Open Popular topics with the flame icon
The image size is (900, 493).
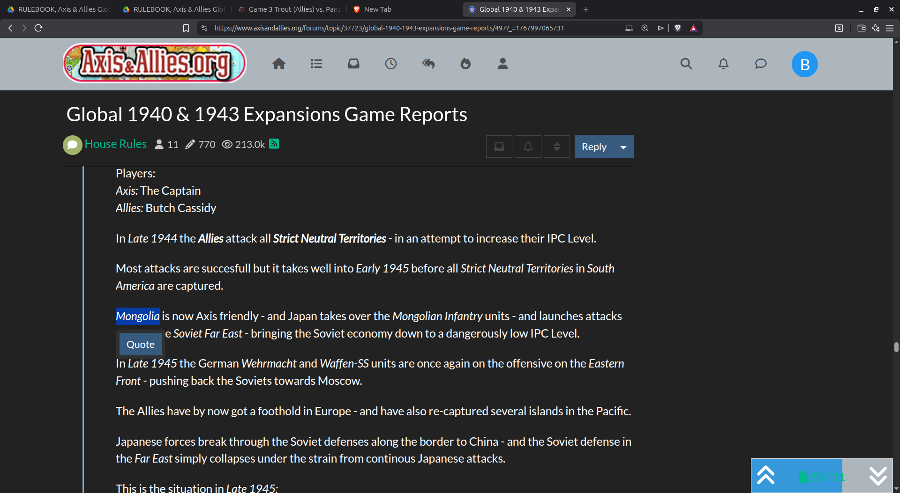465,64
